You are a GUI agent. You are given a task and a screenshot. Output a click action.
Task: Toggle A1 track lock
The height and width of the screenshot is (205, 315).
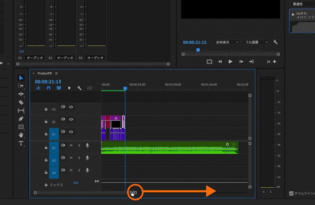point(46,147)
